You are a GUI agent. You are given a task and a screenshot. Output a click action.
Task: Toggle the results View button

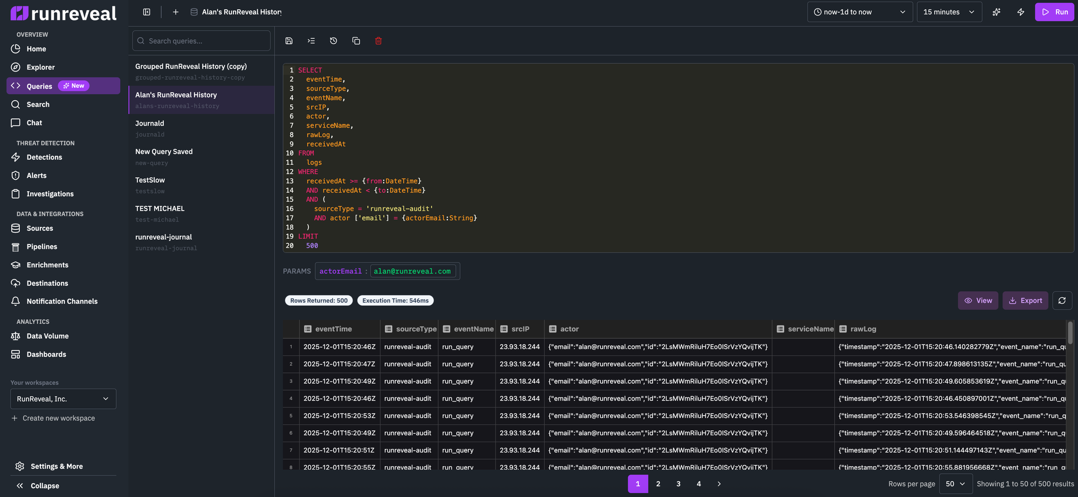(978, 300)
